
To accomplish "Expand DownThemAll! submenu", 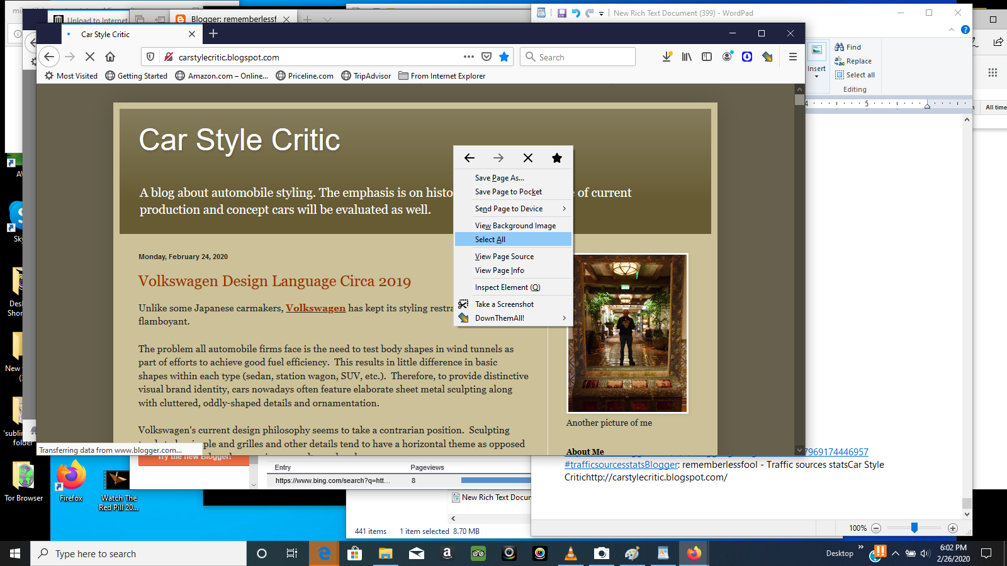I will point(513,318).
